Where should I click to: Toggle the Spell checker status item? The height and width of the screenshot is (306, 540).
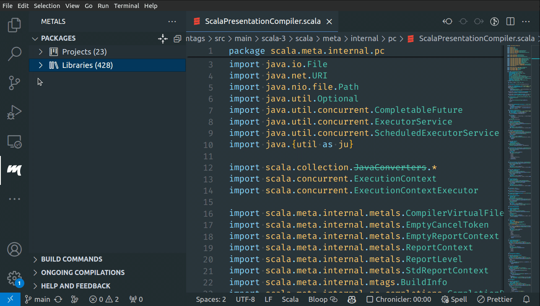point(454,299)
